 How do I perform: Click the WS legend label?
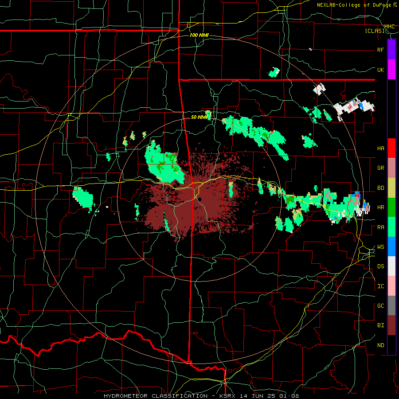click(380, 247)
